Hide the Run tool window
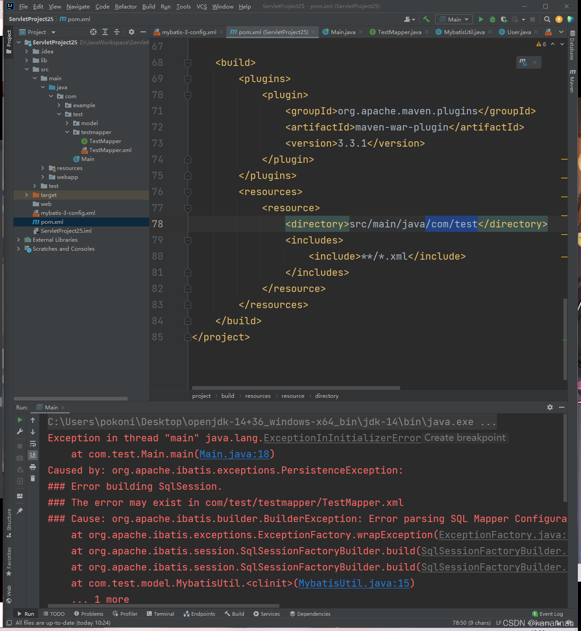This screenshot has height=631, width=581. (562, 407)
